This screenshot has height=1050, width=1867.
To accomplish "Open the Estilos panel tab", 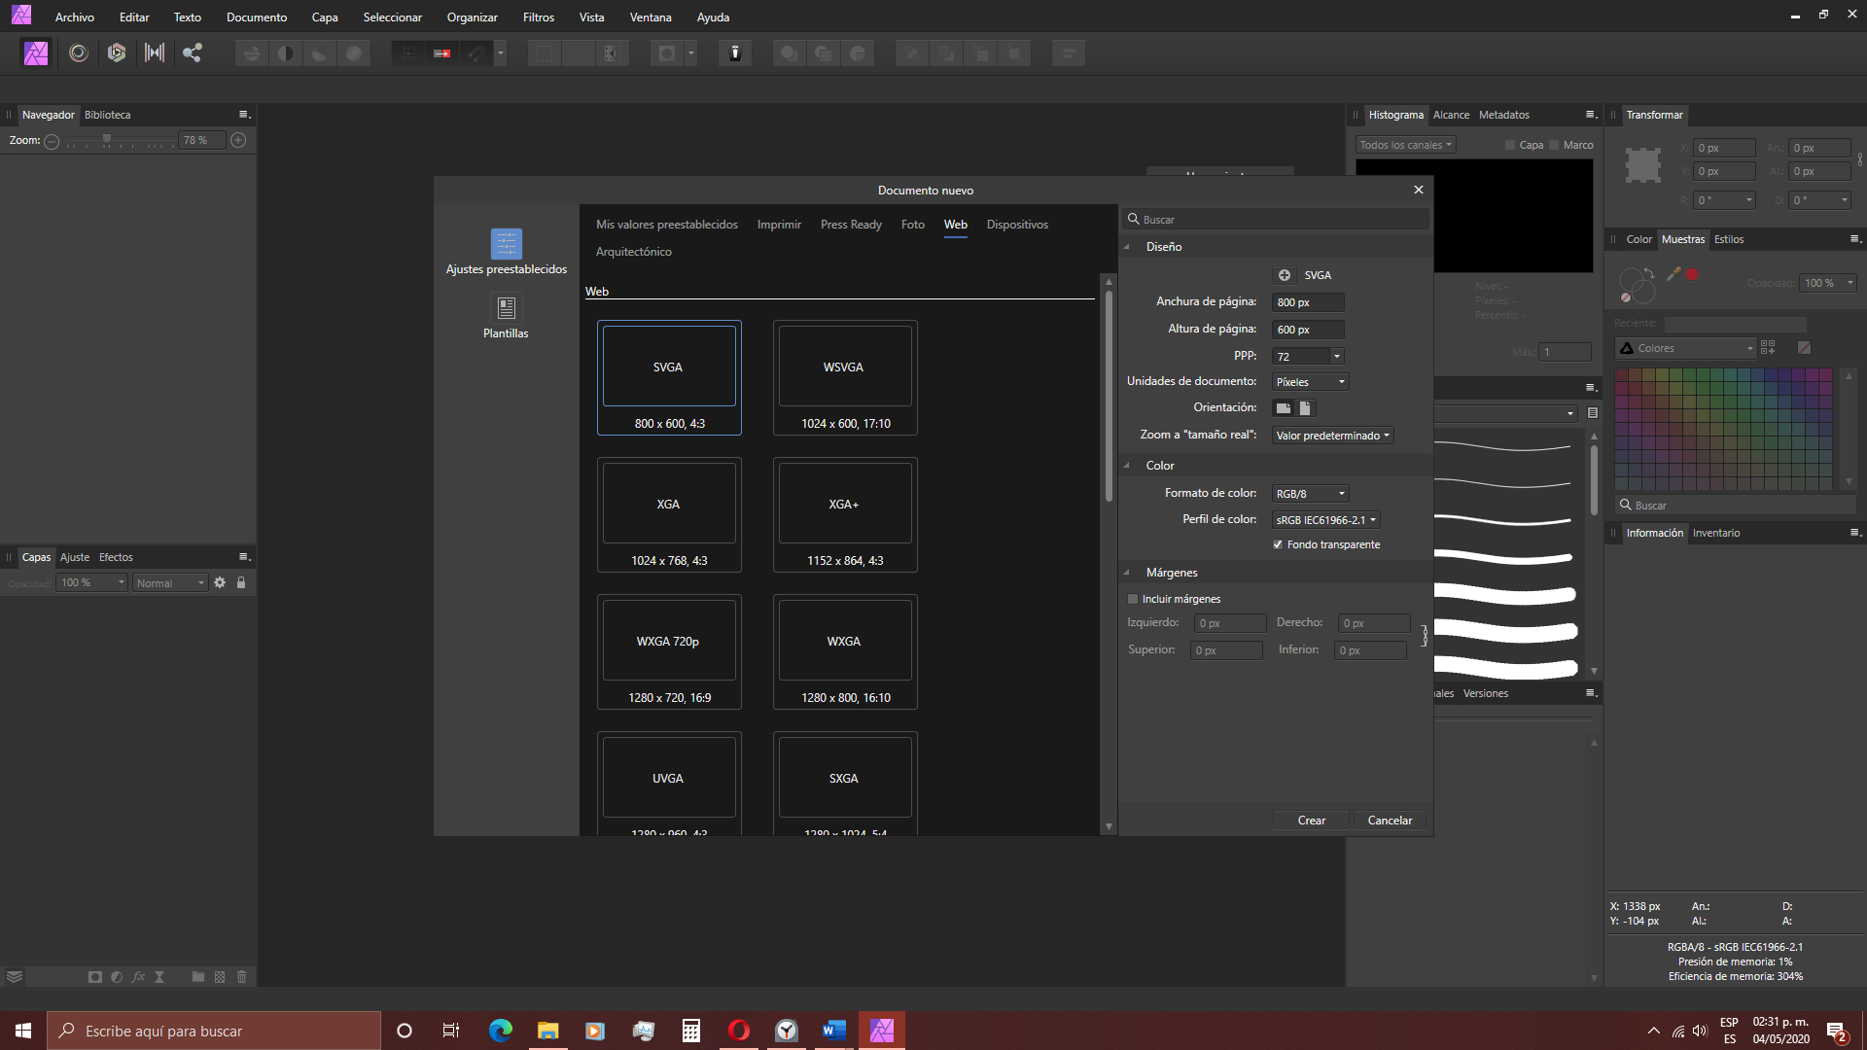I will click(x=1728, y=239).
